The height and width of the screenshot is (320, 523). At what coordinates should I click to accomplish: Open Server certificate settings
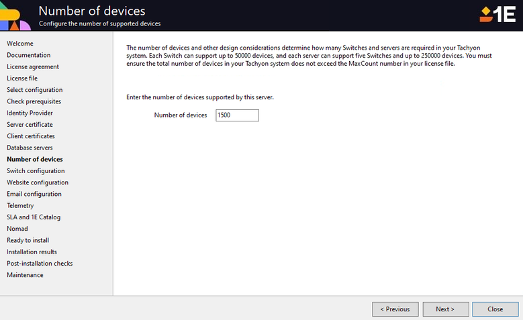coord(30,125)
